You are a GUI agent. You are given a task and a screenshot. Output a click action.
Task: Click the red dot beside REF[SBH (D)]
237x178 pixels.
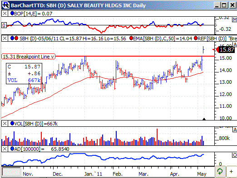(196, 38)
